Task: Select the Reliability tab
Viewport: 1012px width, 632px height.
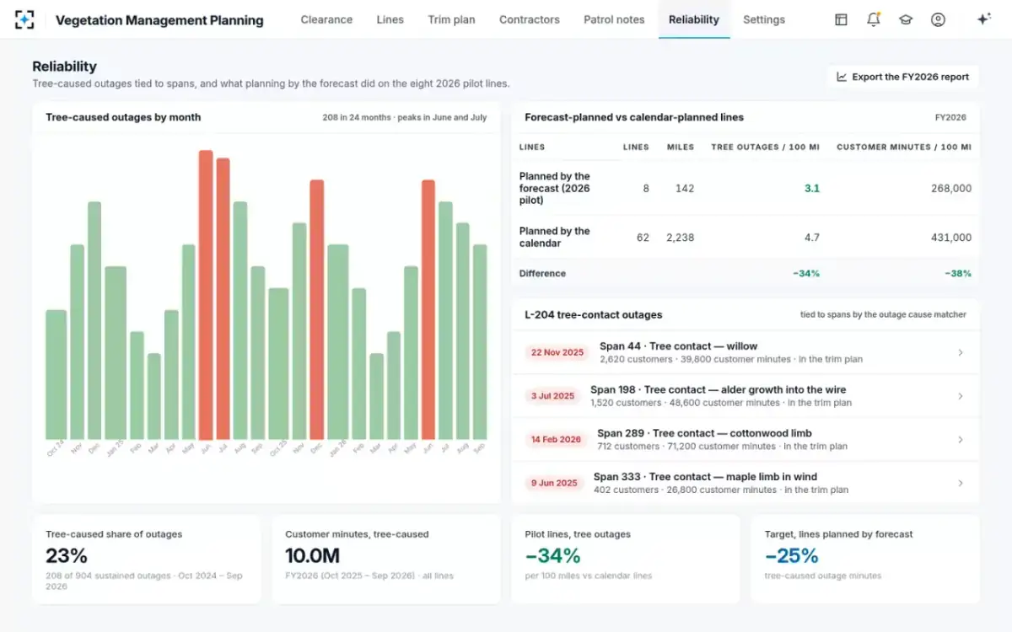Action: click(x=694, y=19)
